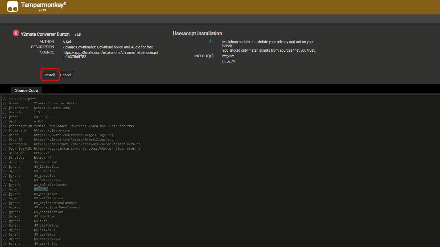This screenshot has width=440, height=247.
Task: Click the blue info icon beside the warning
Action: point(211,42)
